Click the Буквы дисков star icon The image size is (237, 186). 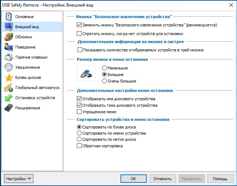(x=8, y=77)
